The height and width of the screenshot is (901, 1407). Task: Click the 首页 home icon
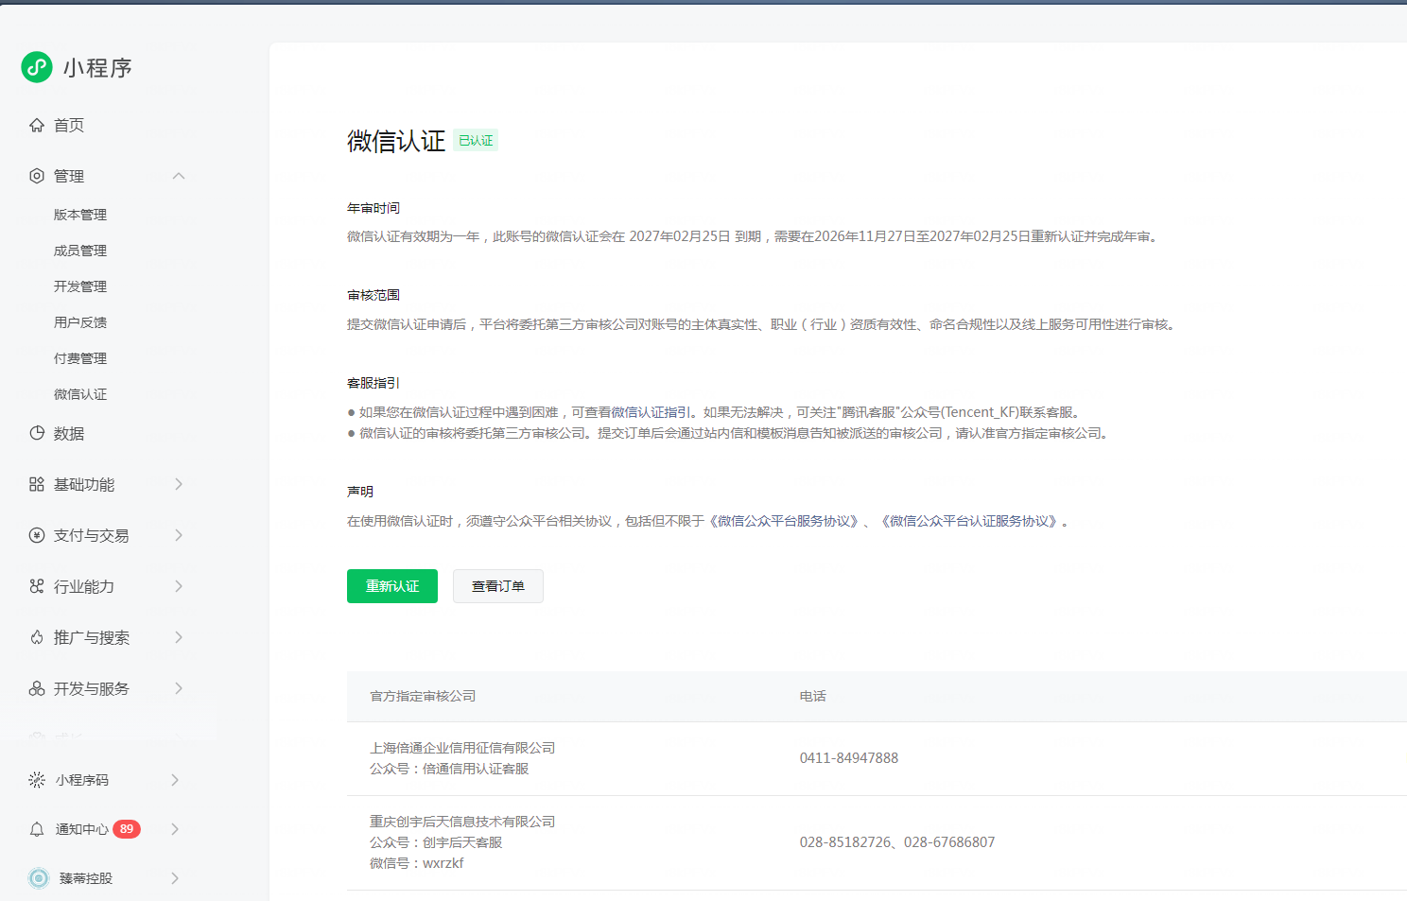coord(37,125)
